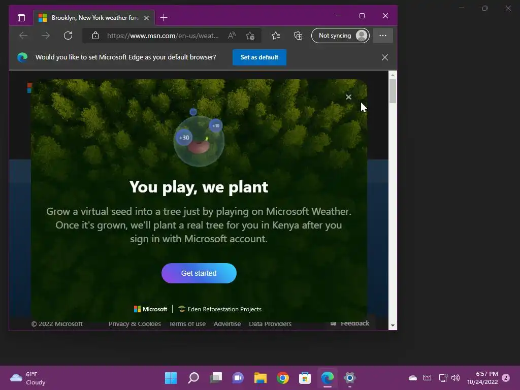The width and height of the screenshot is (520, 390).
Task: Open the Collections icon
Action: (298, 36)
